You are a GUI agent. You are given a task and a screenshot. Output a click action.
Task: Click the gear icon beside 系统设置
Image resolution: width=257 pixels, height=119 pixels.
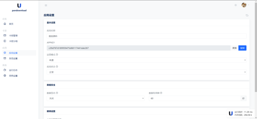pos(5,76)
